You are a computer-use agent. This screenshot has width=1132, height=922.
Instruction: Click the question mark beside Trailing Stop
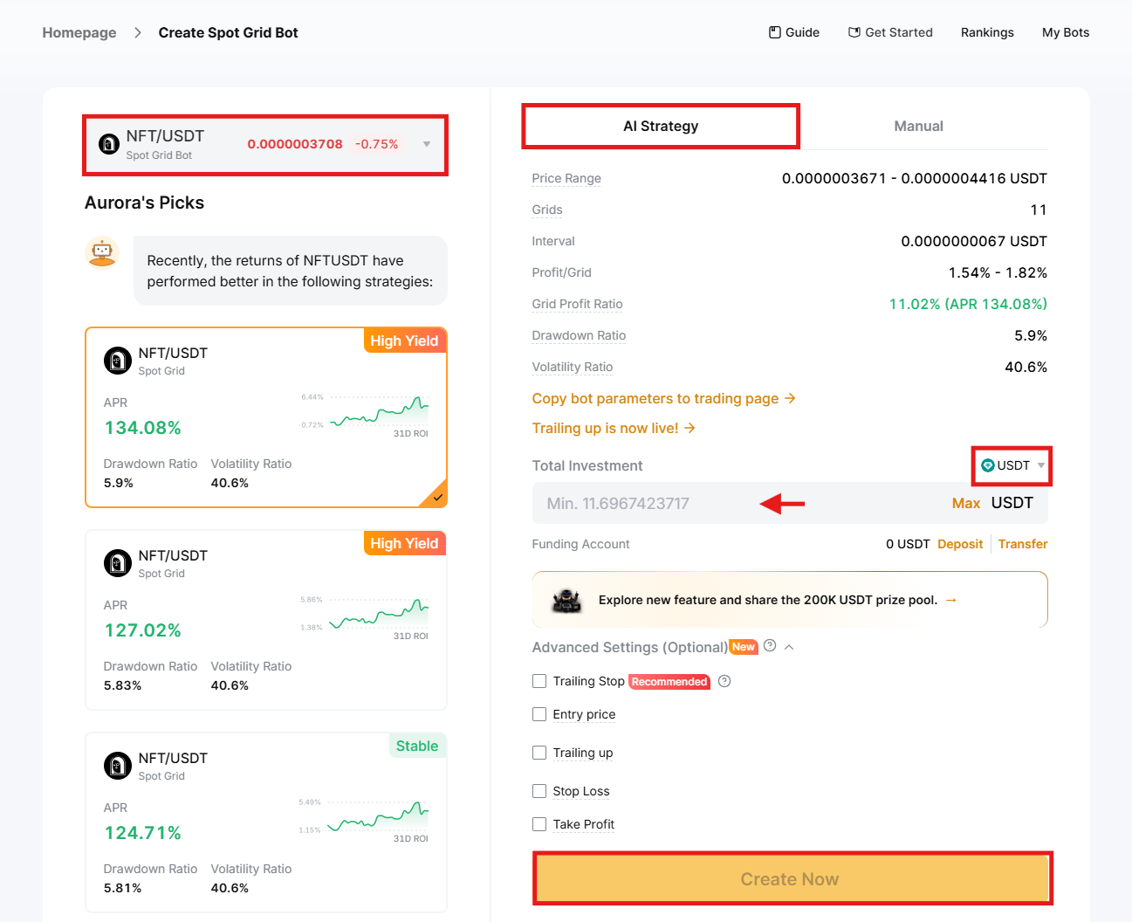pos(724,681)
